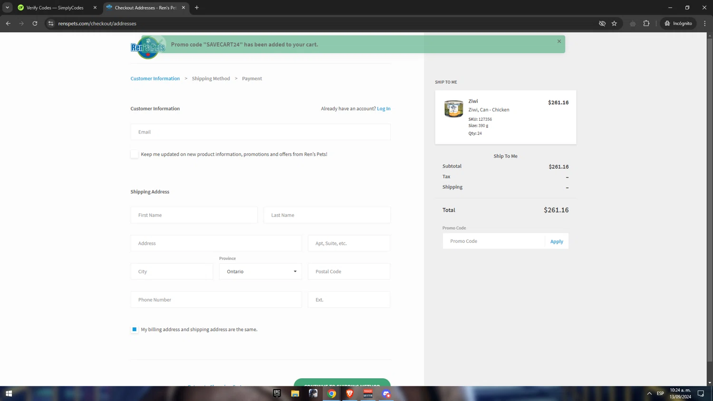713x401 pixels.
Task: Close the SimplyCodes tab
Action: pos(95,8)
